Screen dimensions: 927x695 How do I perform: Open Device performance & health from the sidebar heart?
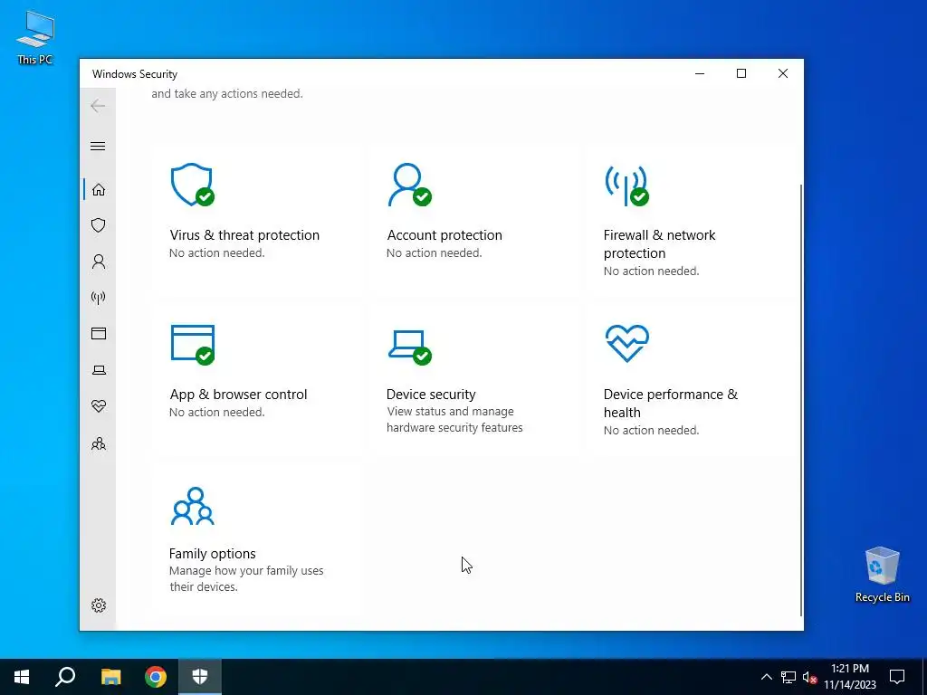point(99,406)
